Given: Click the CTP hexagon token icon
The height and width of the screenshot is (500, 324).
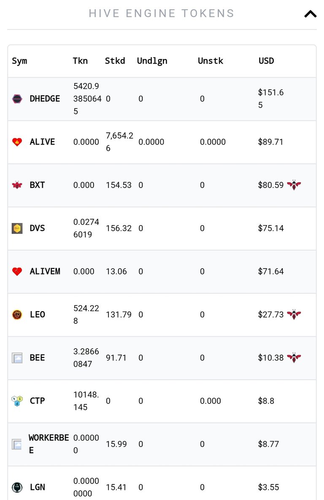Looking at the screenshot, I should (x=17, y=401).
